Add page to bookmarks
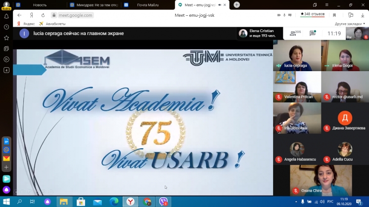Screen dimensions: 369x207 [x=334, y=15]
